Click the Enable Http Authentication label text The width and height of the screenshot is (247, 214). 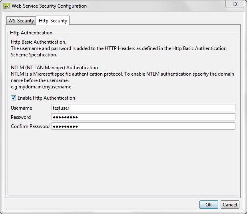pos(46,98)
